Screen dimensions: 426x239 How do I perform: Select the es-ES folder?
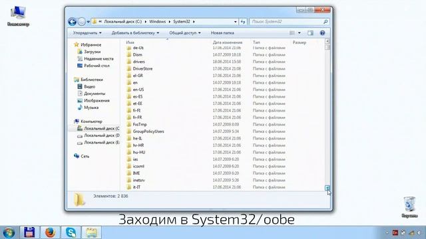pyautogui.click(x=138, y=96)
